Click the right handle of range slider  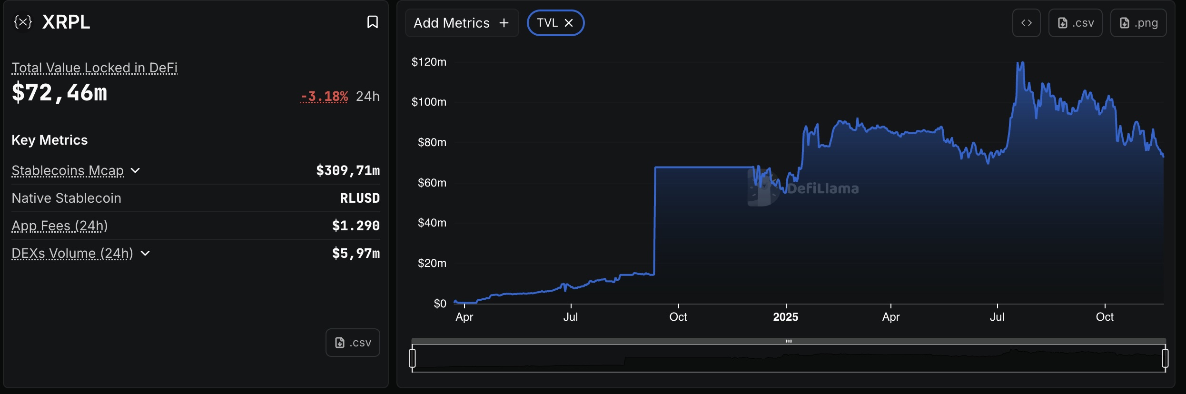click(x=1165, y=358)
